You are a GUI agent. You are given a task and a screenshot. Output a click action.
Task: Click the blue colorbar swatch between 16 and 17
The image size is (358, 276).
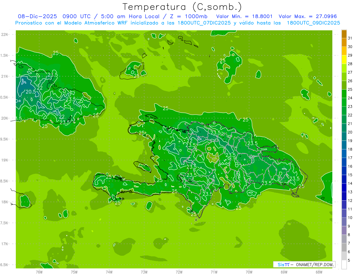pyautogui.click(x=344, y=162)
